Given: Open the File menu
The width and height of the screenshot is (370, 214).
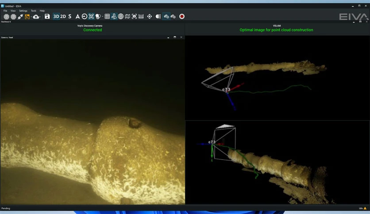Looking at the screenshot, I should [5, 11].
